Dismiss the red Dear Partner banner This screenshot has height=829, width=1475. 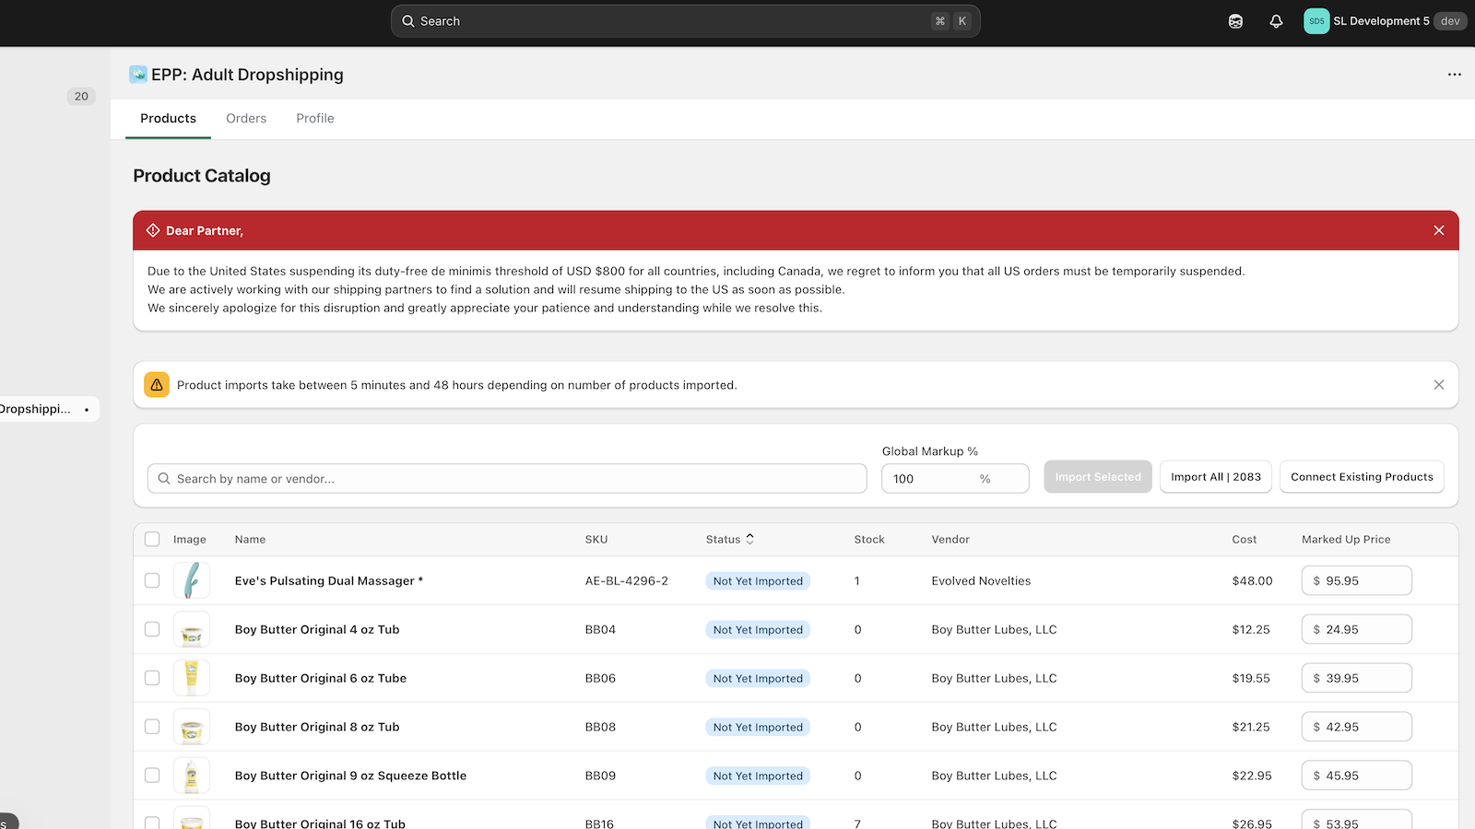pyautogui.click(x=1438, y=230)
